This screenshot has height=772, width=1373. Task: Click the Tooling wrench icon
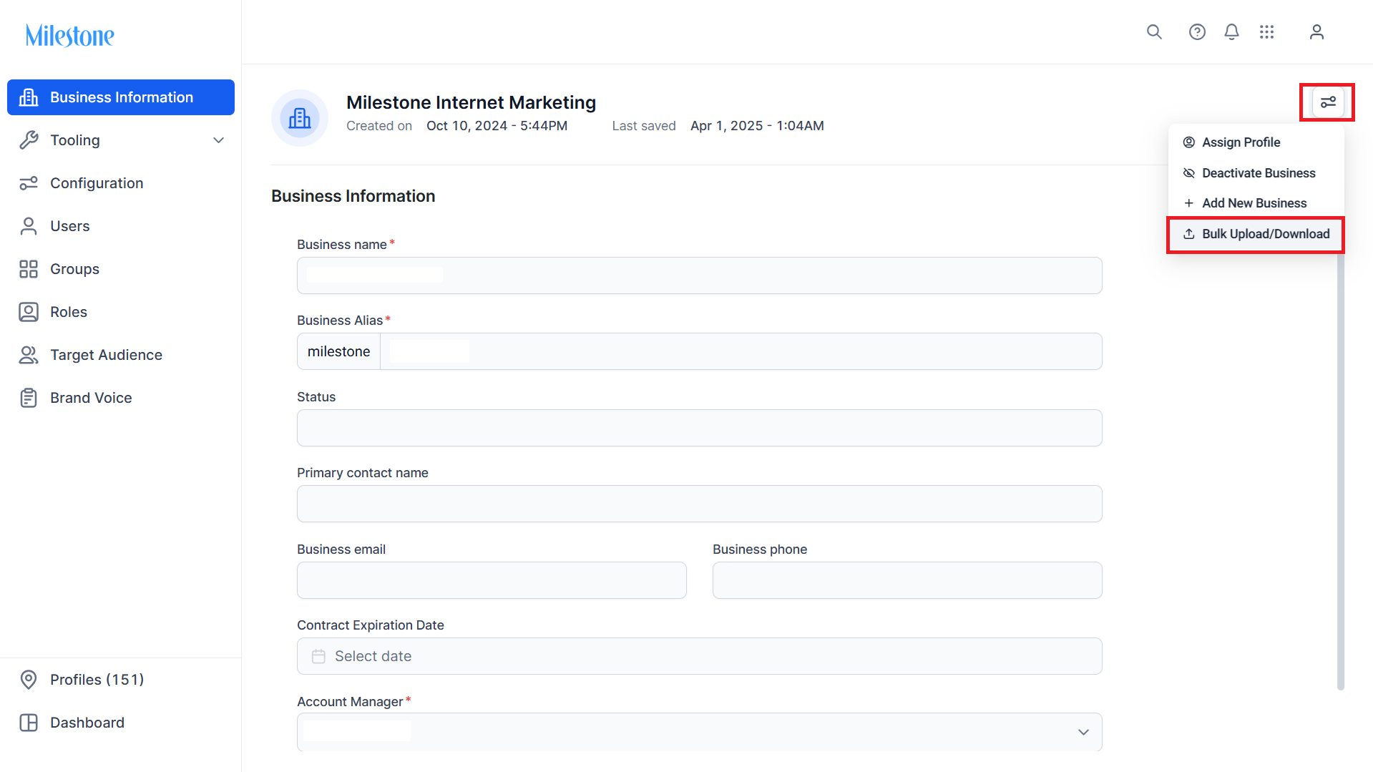coord(29,140)
